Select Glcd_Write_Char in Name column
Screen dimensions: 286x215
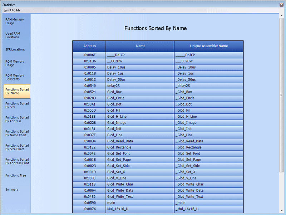tap(140, 184)
